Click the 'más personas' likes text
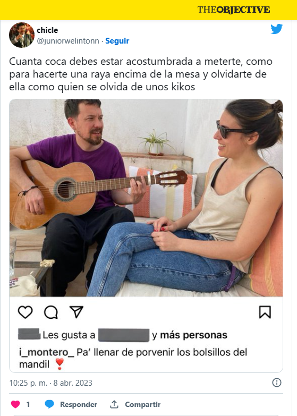 [x=193, y=335]
